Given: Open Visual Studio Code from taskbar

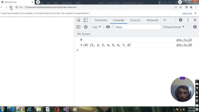Looking at the screenshot, I should click(x=11, y=109).
